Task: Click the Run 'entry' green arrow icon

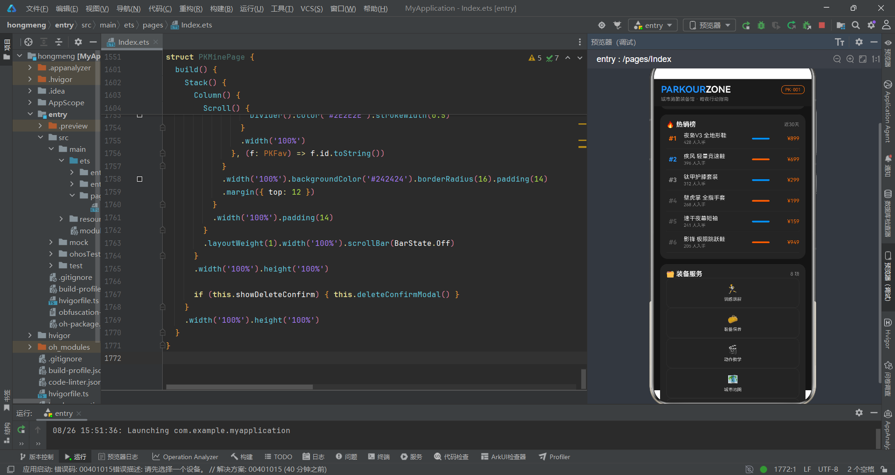Action: [746, 25]
